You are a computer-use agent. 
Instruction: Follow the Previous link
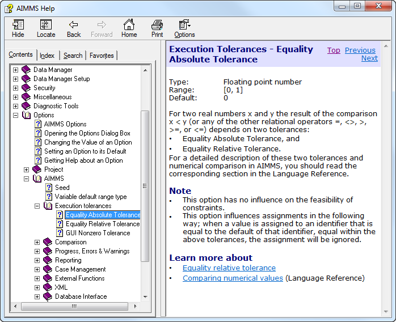[360, 50]
